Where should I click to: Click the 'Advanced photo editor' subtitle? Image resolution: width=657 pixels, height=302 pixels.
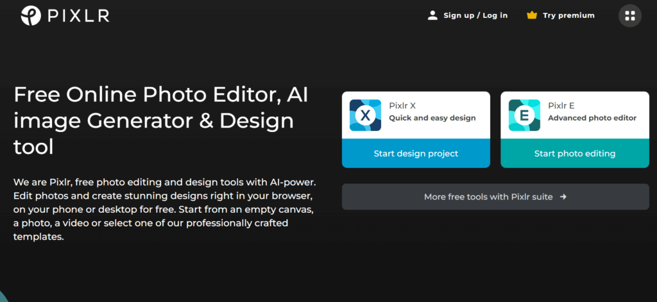tap(592, 118)
